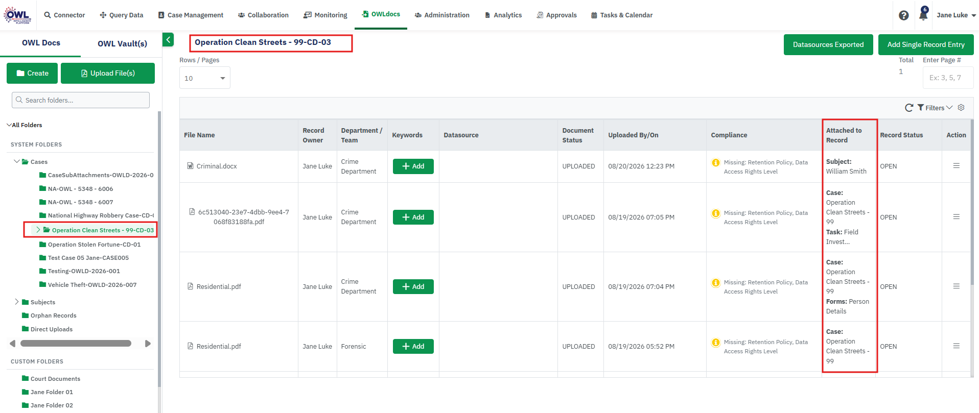Open the notifications bell icon
This screenshot has height=413, width=979.
tap(923, 14)
